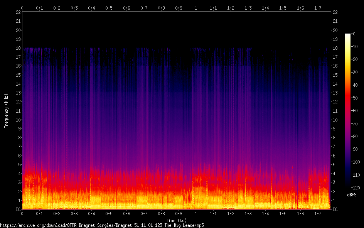Click the 5 kHz label on right axis
This screenshot has width=364, height=228.
334,165
